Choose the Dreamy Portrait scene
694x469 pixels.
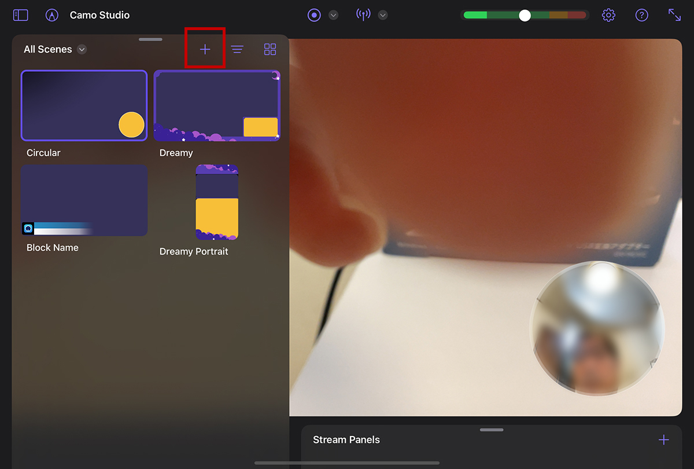pos(217,202)
